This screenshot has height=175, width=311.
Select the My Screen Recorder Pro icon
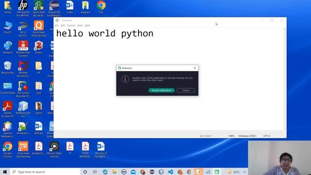[23, 89]
